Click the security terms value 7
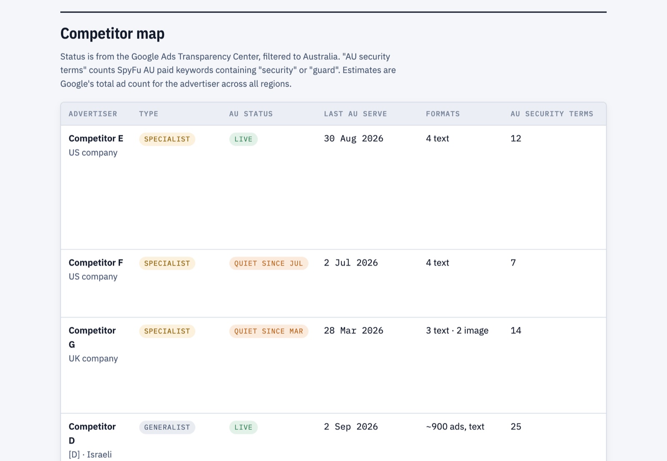 click(513, 263)
